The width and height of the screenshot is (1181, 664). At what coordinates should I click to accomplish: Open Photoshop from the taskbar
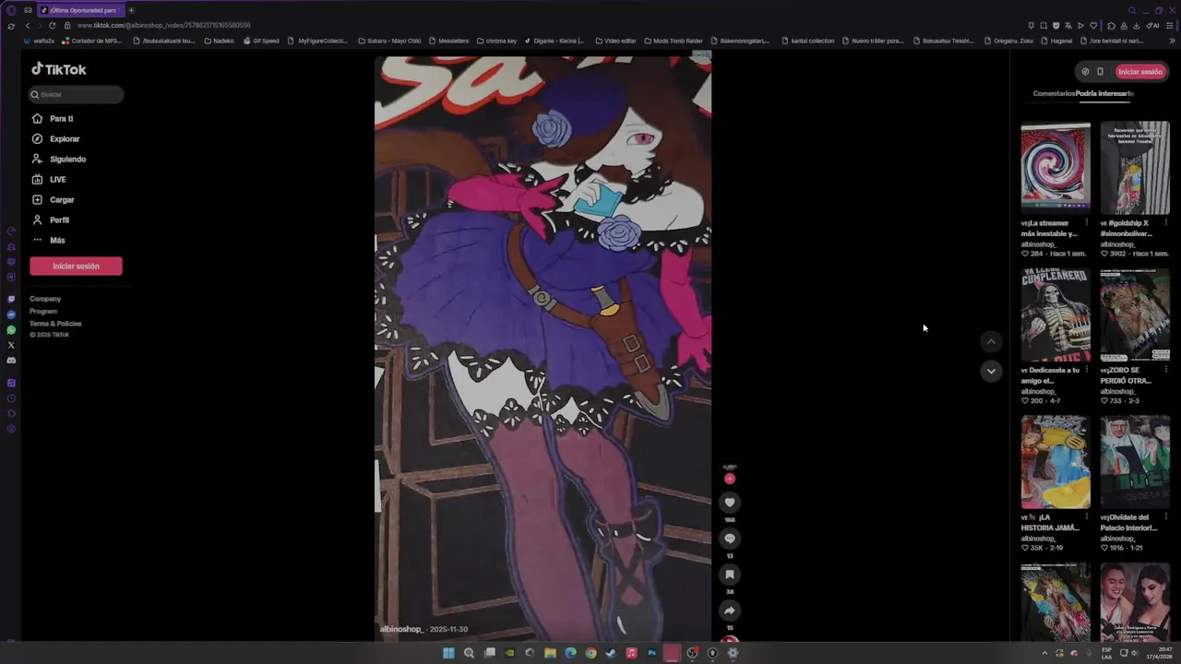point(651,653)
